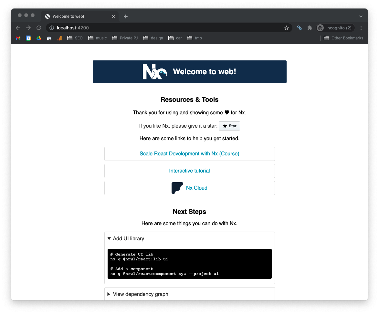Open the Extensions puzzle piece menu

click(310, 28)
